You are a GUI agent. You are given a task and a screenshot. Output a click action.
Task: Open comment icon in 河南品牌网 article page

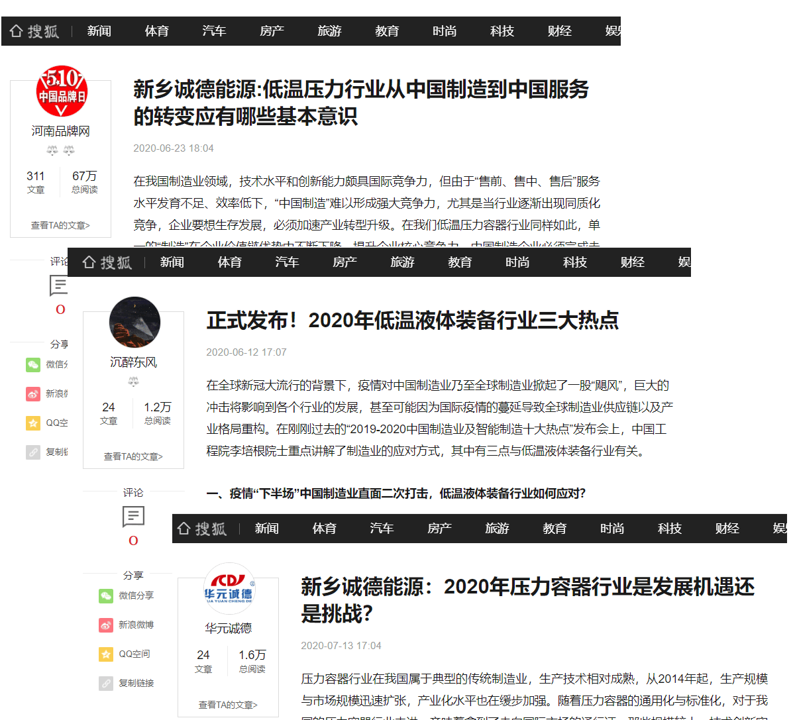coord(59,285)
